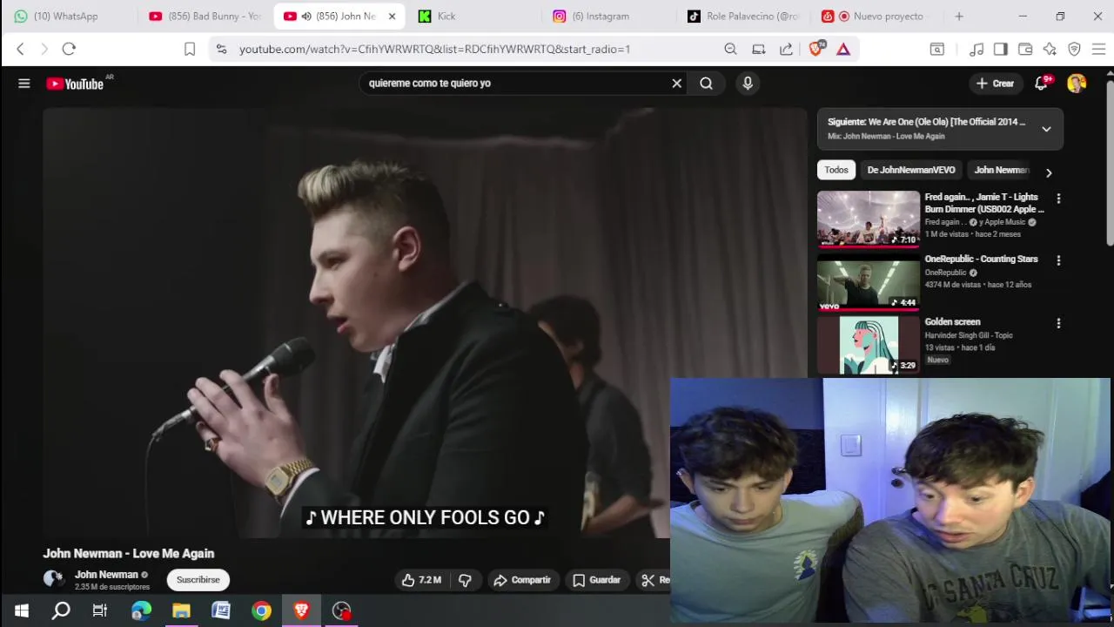
Task: Install app icon in address bar
Action: (758, 49)
